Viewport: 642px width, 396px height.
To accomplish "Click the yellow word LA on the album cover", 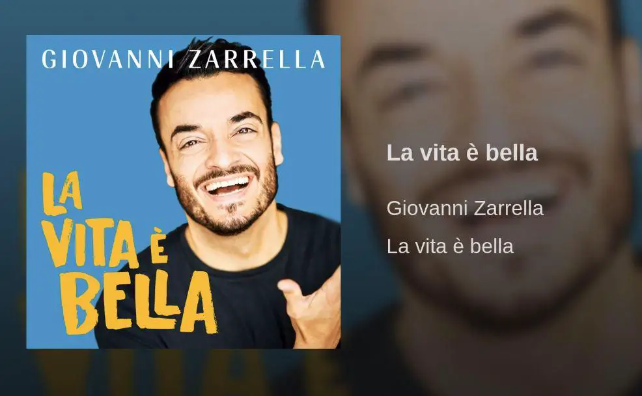I will [x=63, y=194].
